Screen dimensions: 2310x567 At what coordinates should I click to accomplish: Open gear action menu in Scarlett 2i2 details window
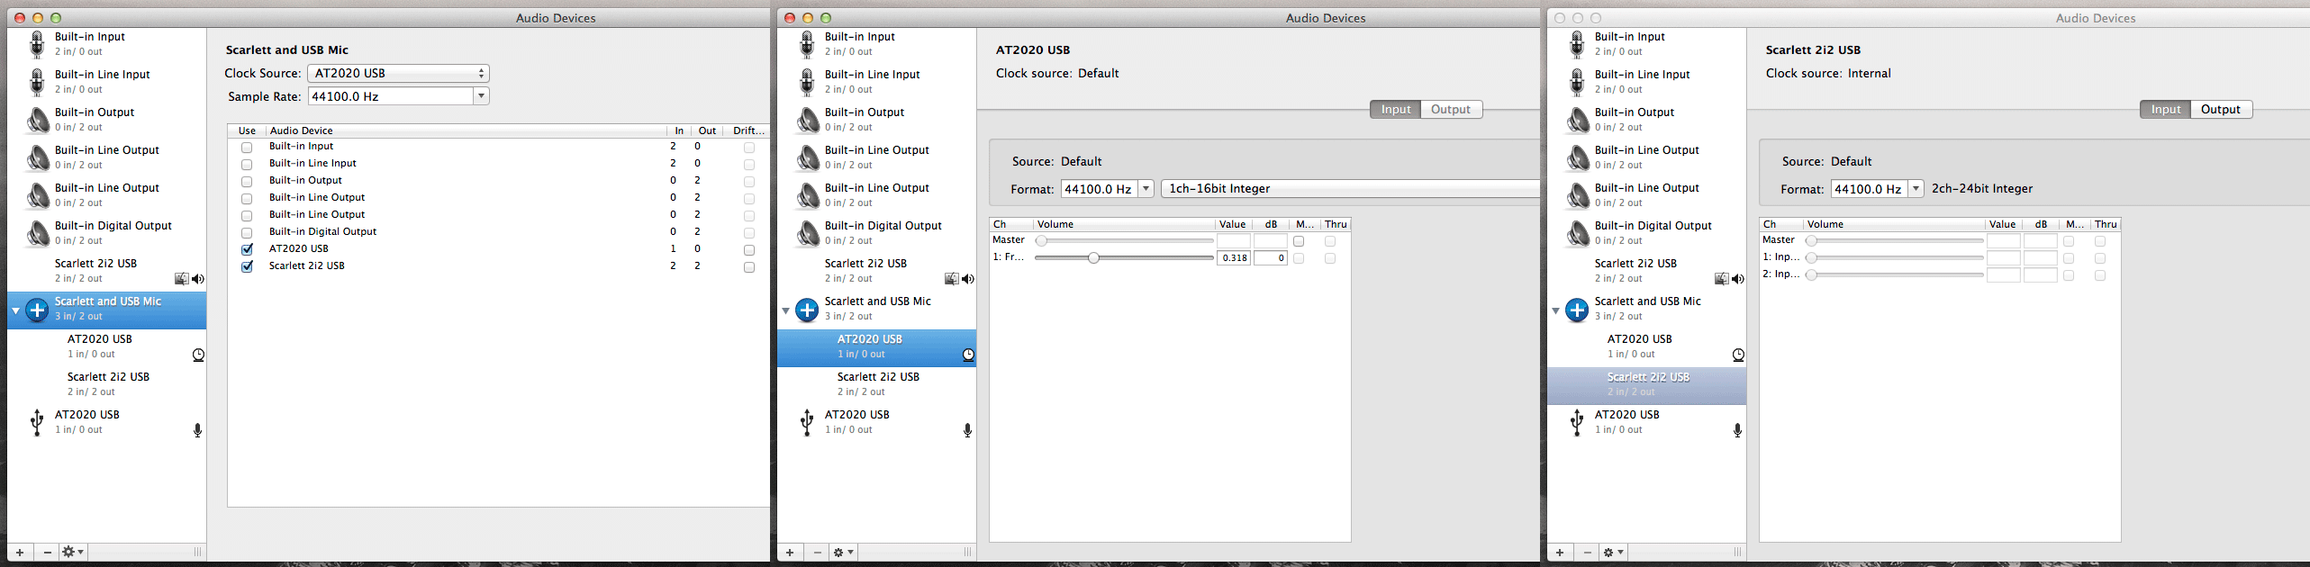(x=1613, y=552)
